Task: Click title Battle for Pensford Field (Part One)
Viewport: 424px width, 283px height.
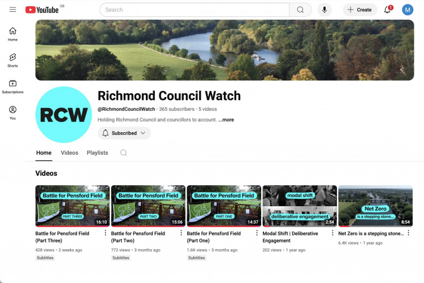Action: pyautogui.click(x=214, y=237)
